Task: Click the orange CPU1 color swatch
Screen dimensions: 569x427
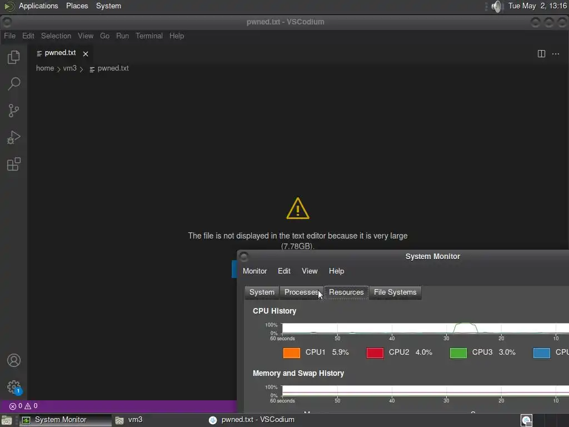Action: click(291, 352)
